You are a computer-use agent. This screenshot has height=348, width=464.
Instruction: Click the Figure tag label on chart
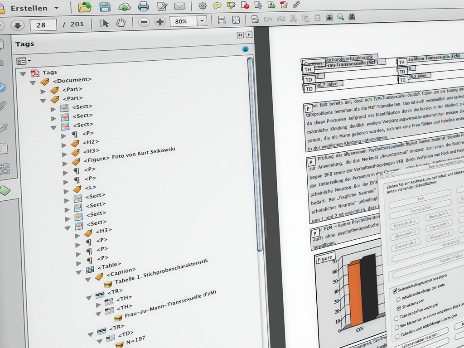click(x=324, y=258)
